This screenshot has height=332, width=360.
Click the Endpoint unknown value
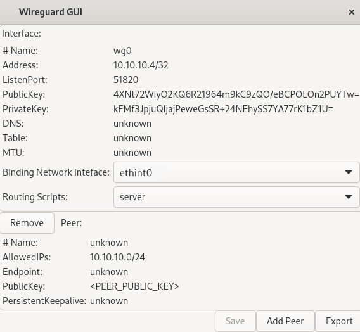point(109,272)
